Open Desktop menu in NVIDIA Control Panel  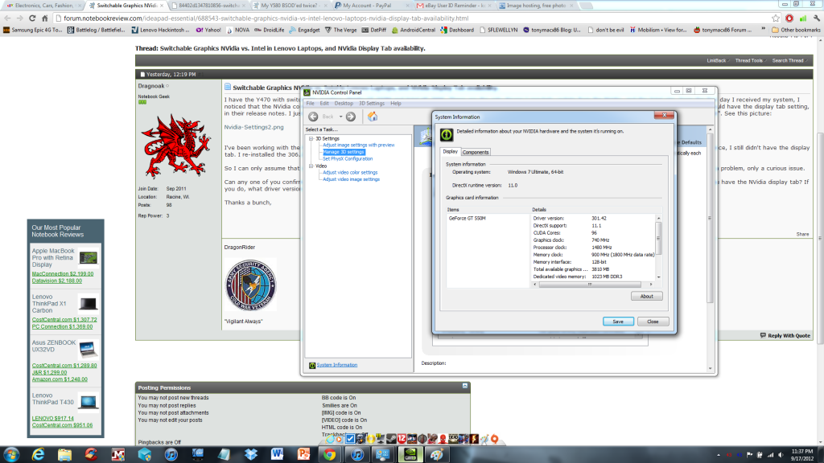click(x=344, y=104)
